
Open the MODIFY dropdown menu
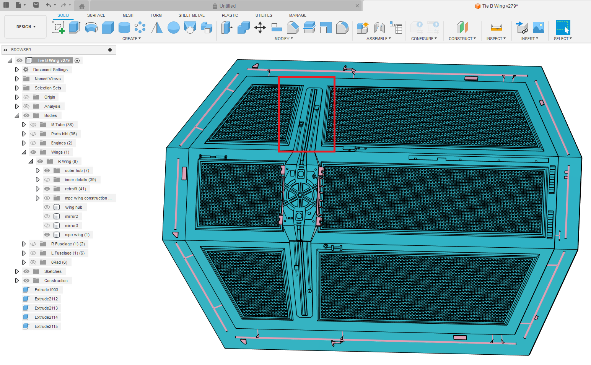(x=284, y=39)
